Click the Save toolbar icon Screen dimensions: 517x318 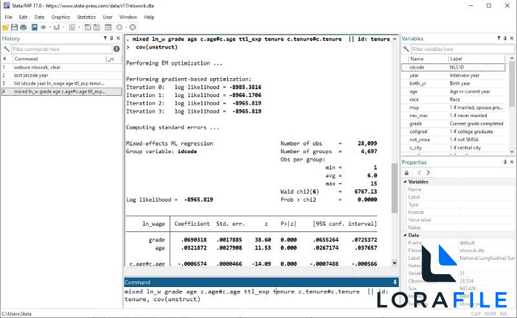tap(14, 27)
